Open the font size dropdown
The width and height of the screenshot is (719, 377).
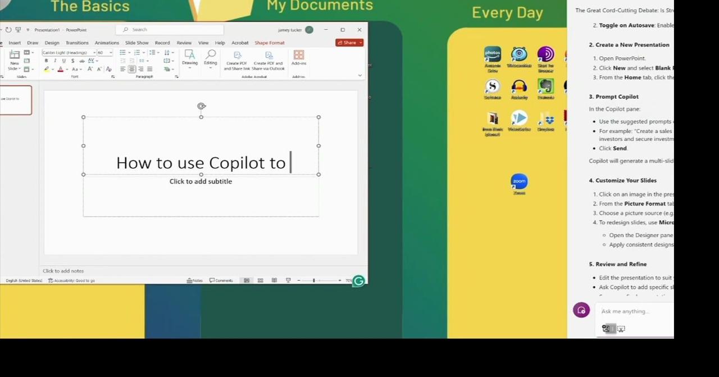(106, 52)
